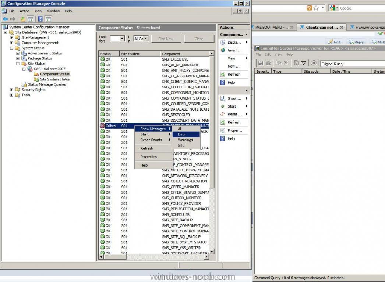Click the Properties icon in Actions pane
Image resolution: width=385 pixels, height=282 pixels.
(x=222, y=131)
